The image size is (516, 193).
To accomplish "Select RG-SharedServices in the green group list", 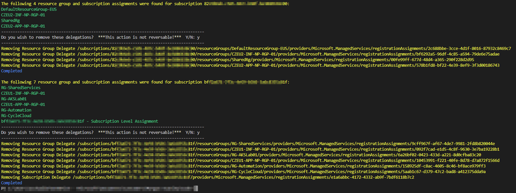I will (21, 88).
